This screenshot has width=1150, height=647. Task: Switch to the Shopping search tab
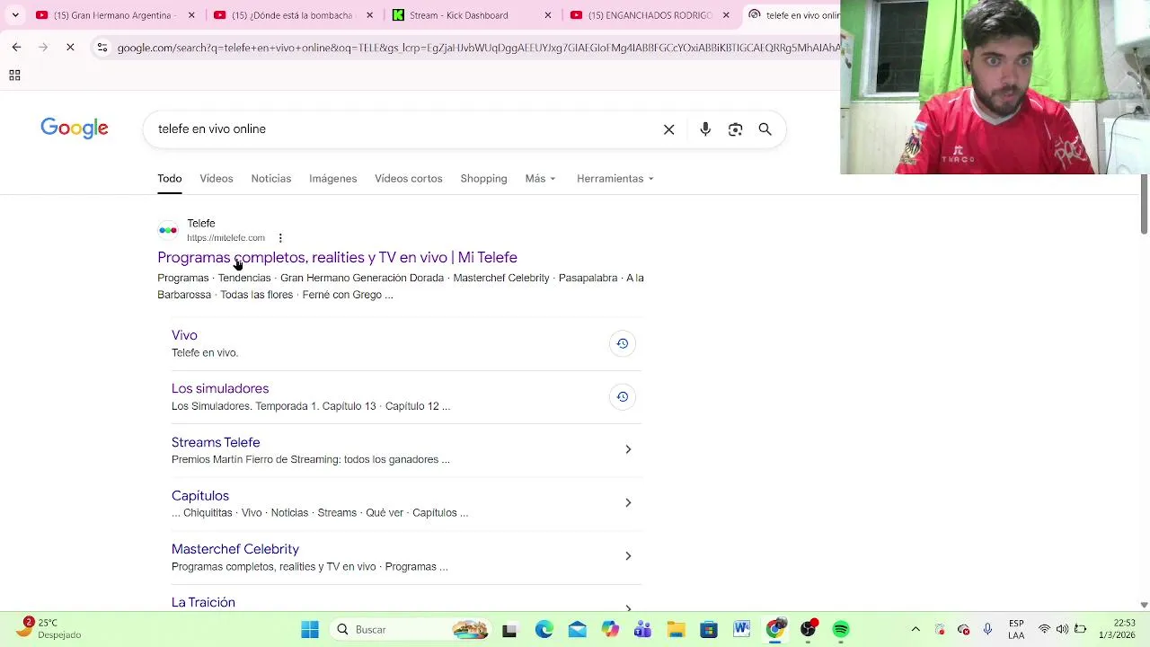pos(483,179)
